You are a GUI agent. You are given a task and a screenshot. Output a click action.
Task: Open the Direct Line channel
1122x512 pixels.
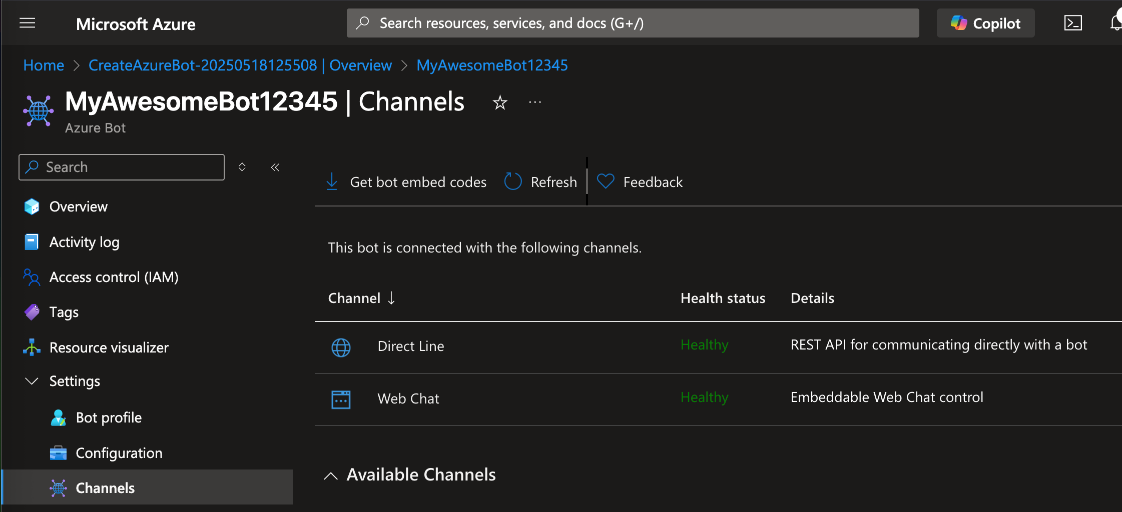411,346
